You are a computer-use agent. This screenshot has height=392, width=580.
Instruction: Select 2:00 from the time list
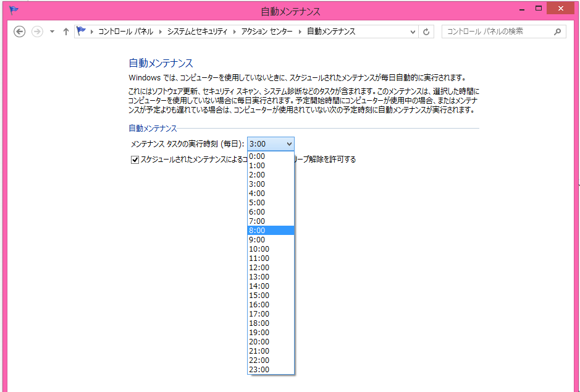[x=271, y=175]
